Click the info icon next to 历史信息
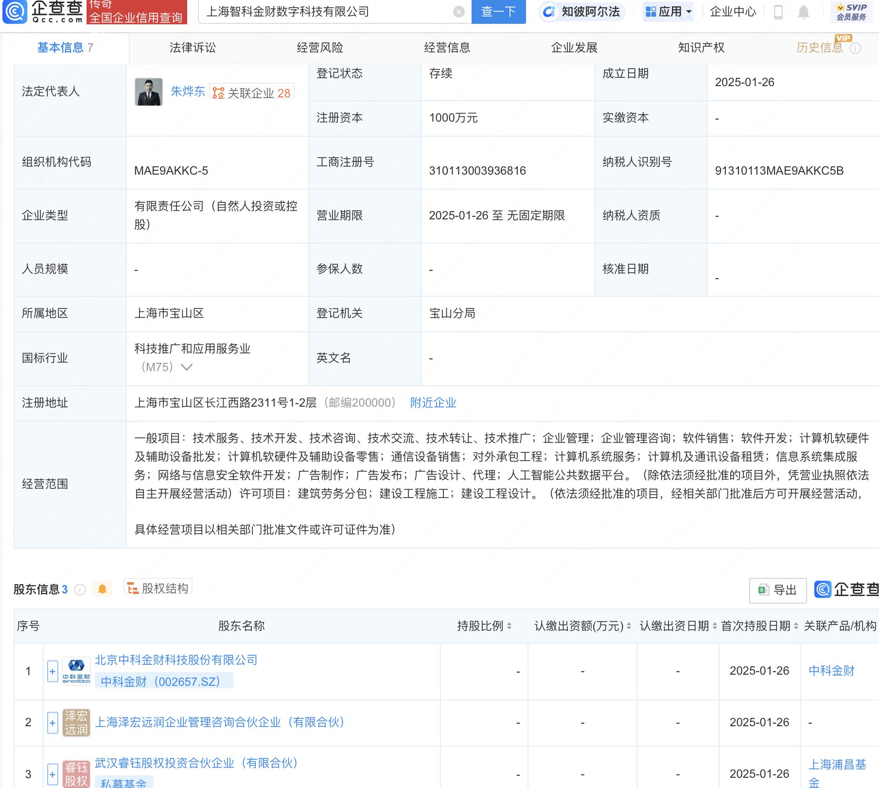879x788 pixels. 856,48
